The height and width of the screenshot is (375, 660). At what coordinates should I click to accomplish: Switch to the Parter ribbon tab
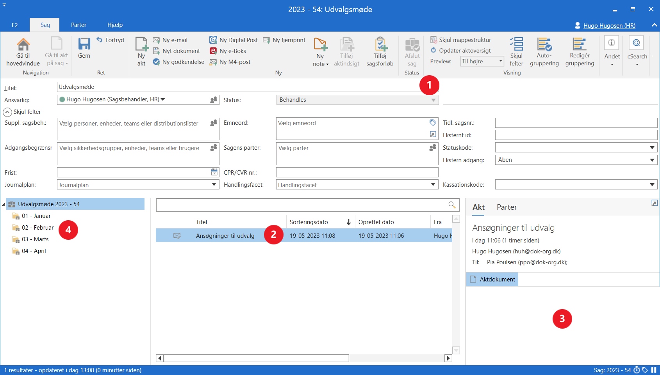point(78,25)
